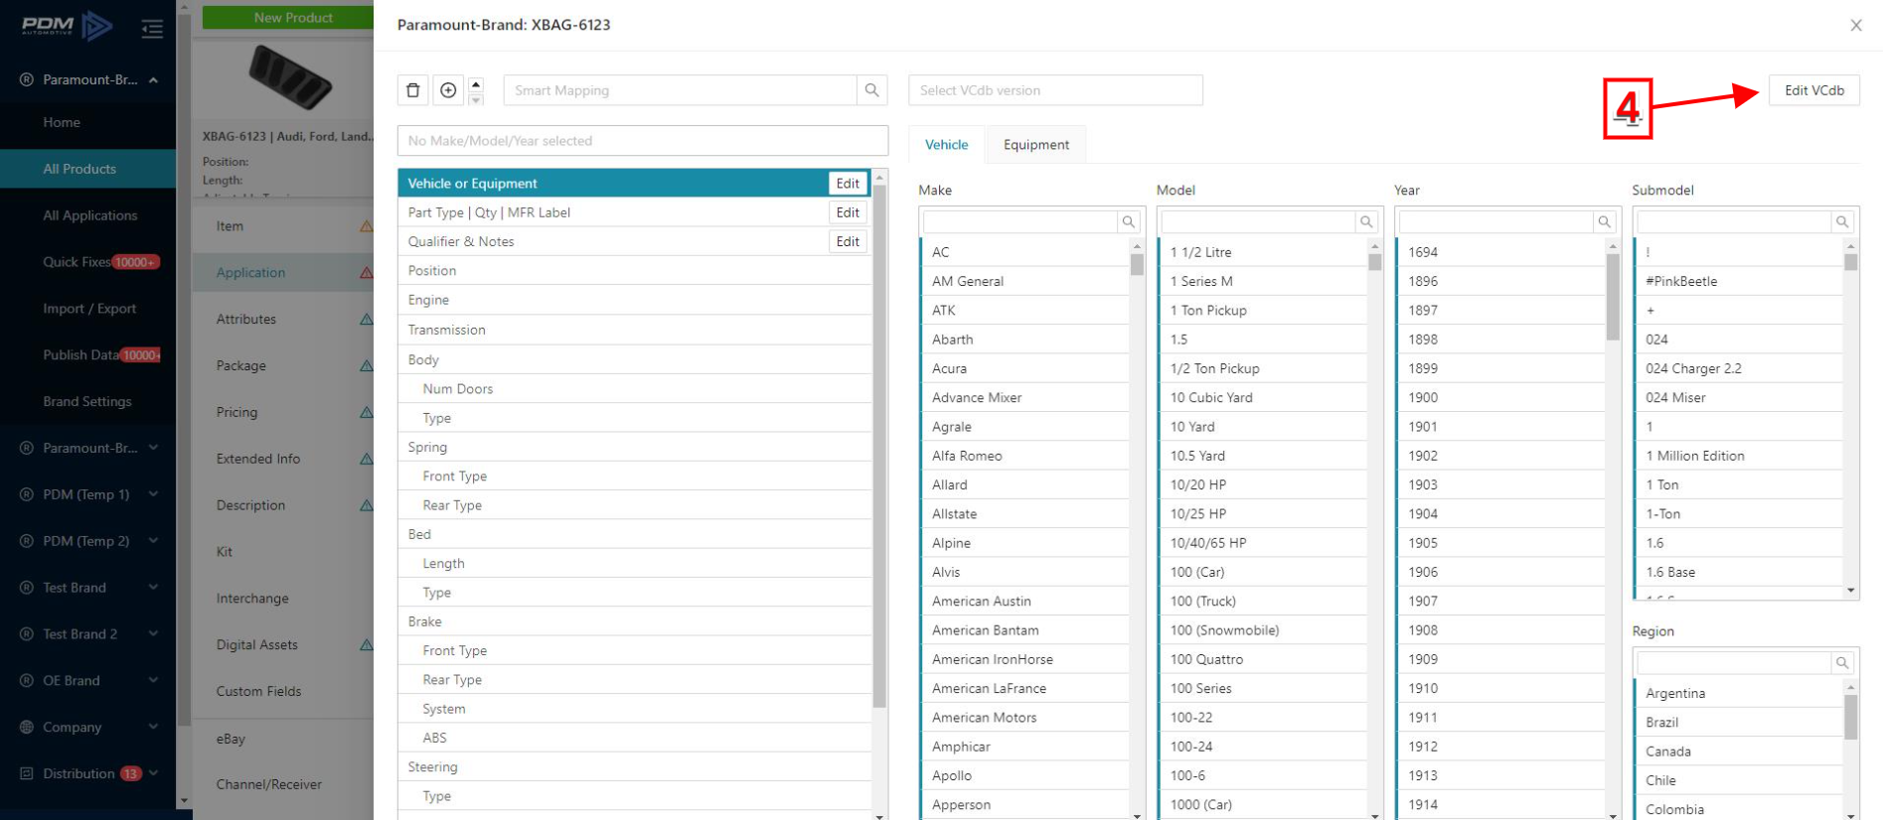This screenshot has width=1883, height=820.
Task: Click the Year column search icon
Action: 1604,221
